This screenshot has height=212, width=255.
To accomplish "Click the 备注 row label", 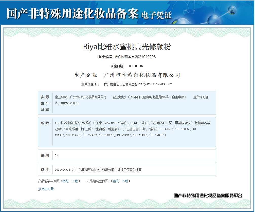I will (45, 170).
